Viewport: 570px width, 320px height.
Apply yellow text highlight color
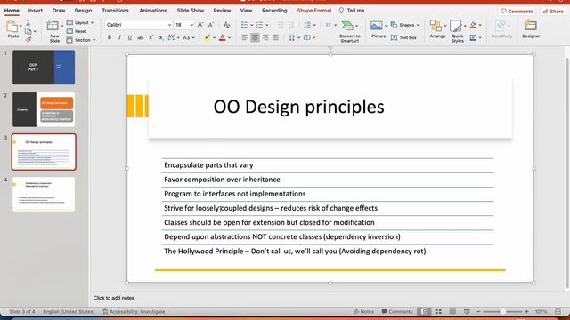(208, 37)
